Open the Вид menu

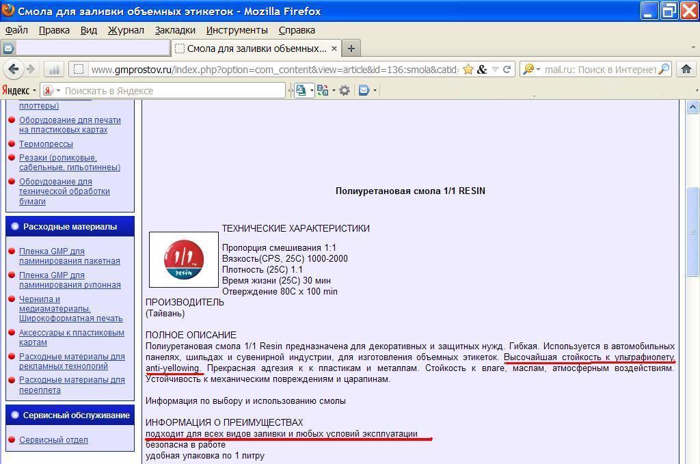[x=89, y=30]
